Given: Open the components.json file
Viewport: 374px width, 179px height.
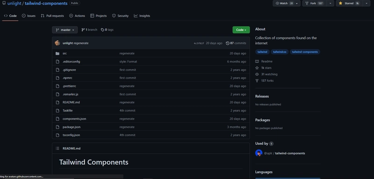Looking at the screenshot, I should tap(74, 119).
